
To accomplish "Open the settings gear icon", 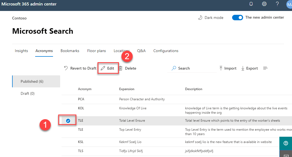I will pos(264,4).
